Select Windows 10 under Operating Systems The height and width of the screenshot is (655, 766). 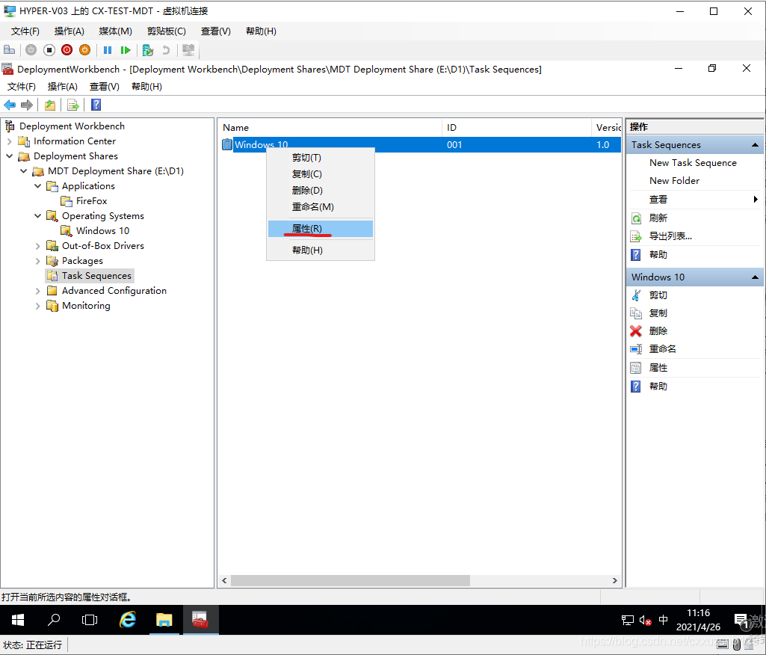pos(102,231)
